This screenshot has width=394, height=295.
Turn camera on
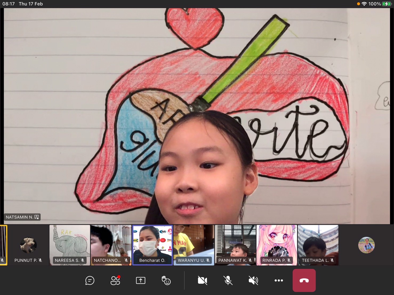pyautogui.click(x=202, y=280)
